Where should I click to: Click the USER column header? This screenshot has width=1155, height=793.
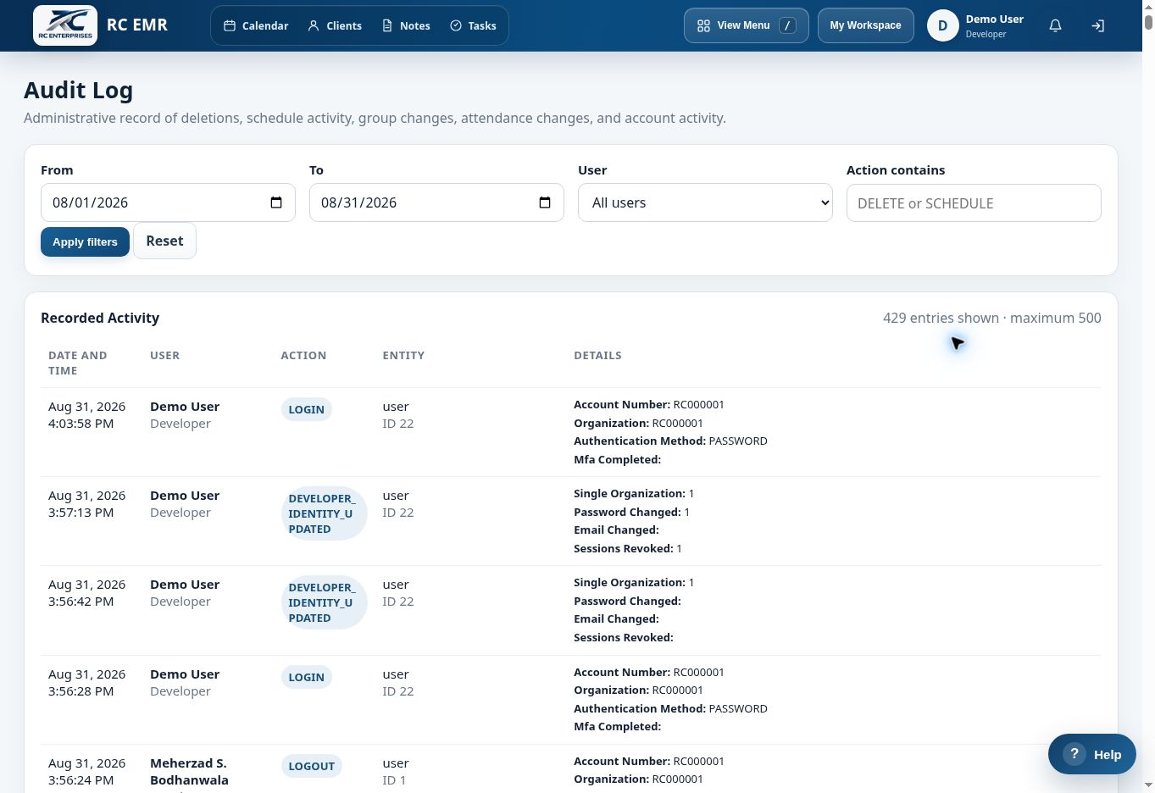click(164, 355)
